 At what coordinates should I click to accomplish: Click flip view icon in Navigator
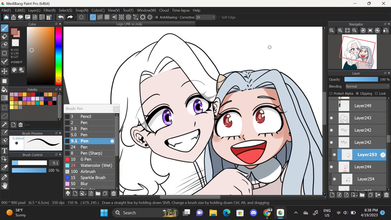tap(385, 30)
